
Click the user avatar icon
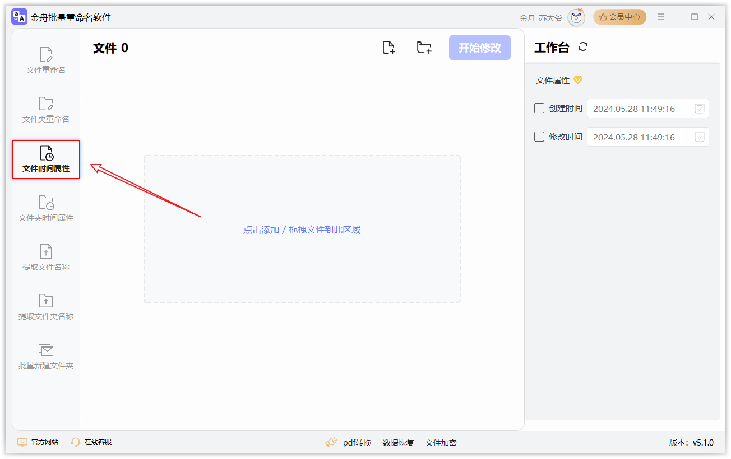coord(576,17)
